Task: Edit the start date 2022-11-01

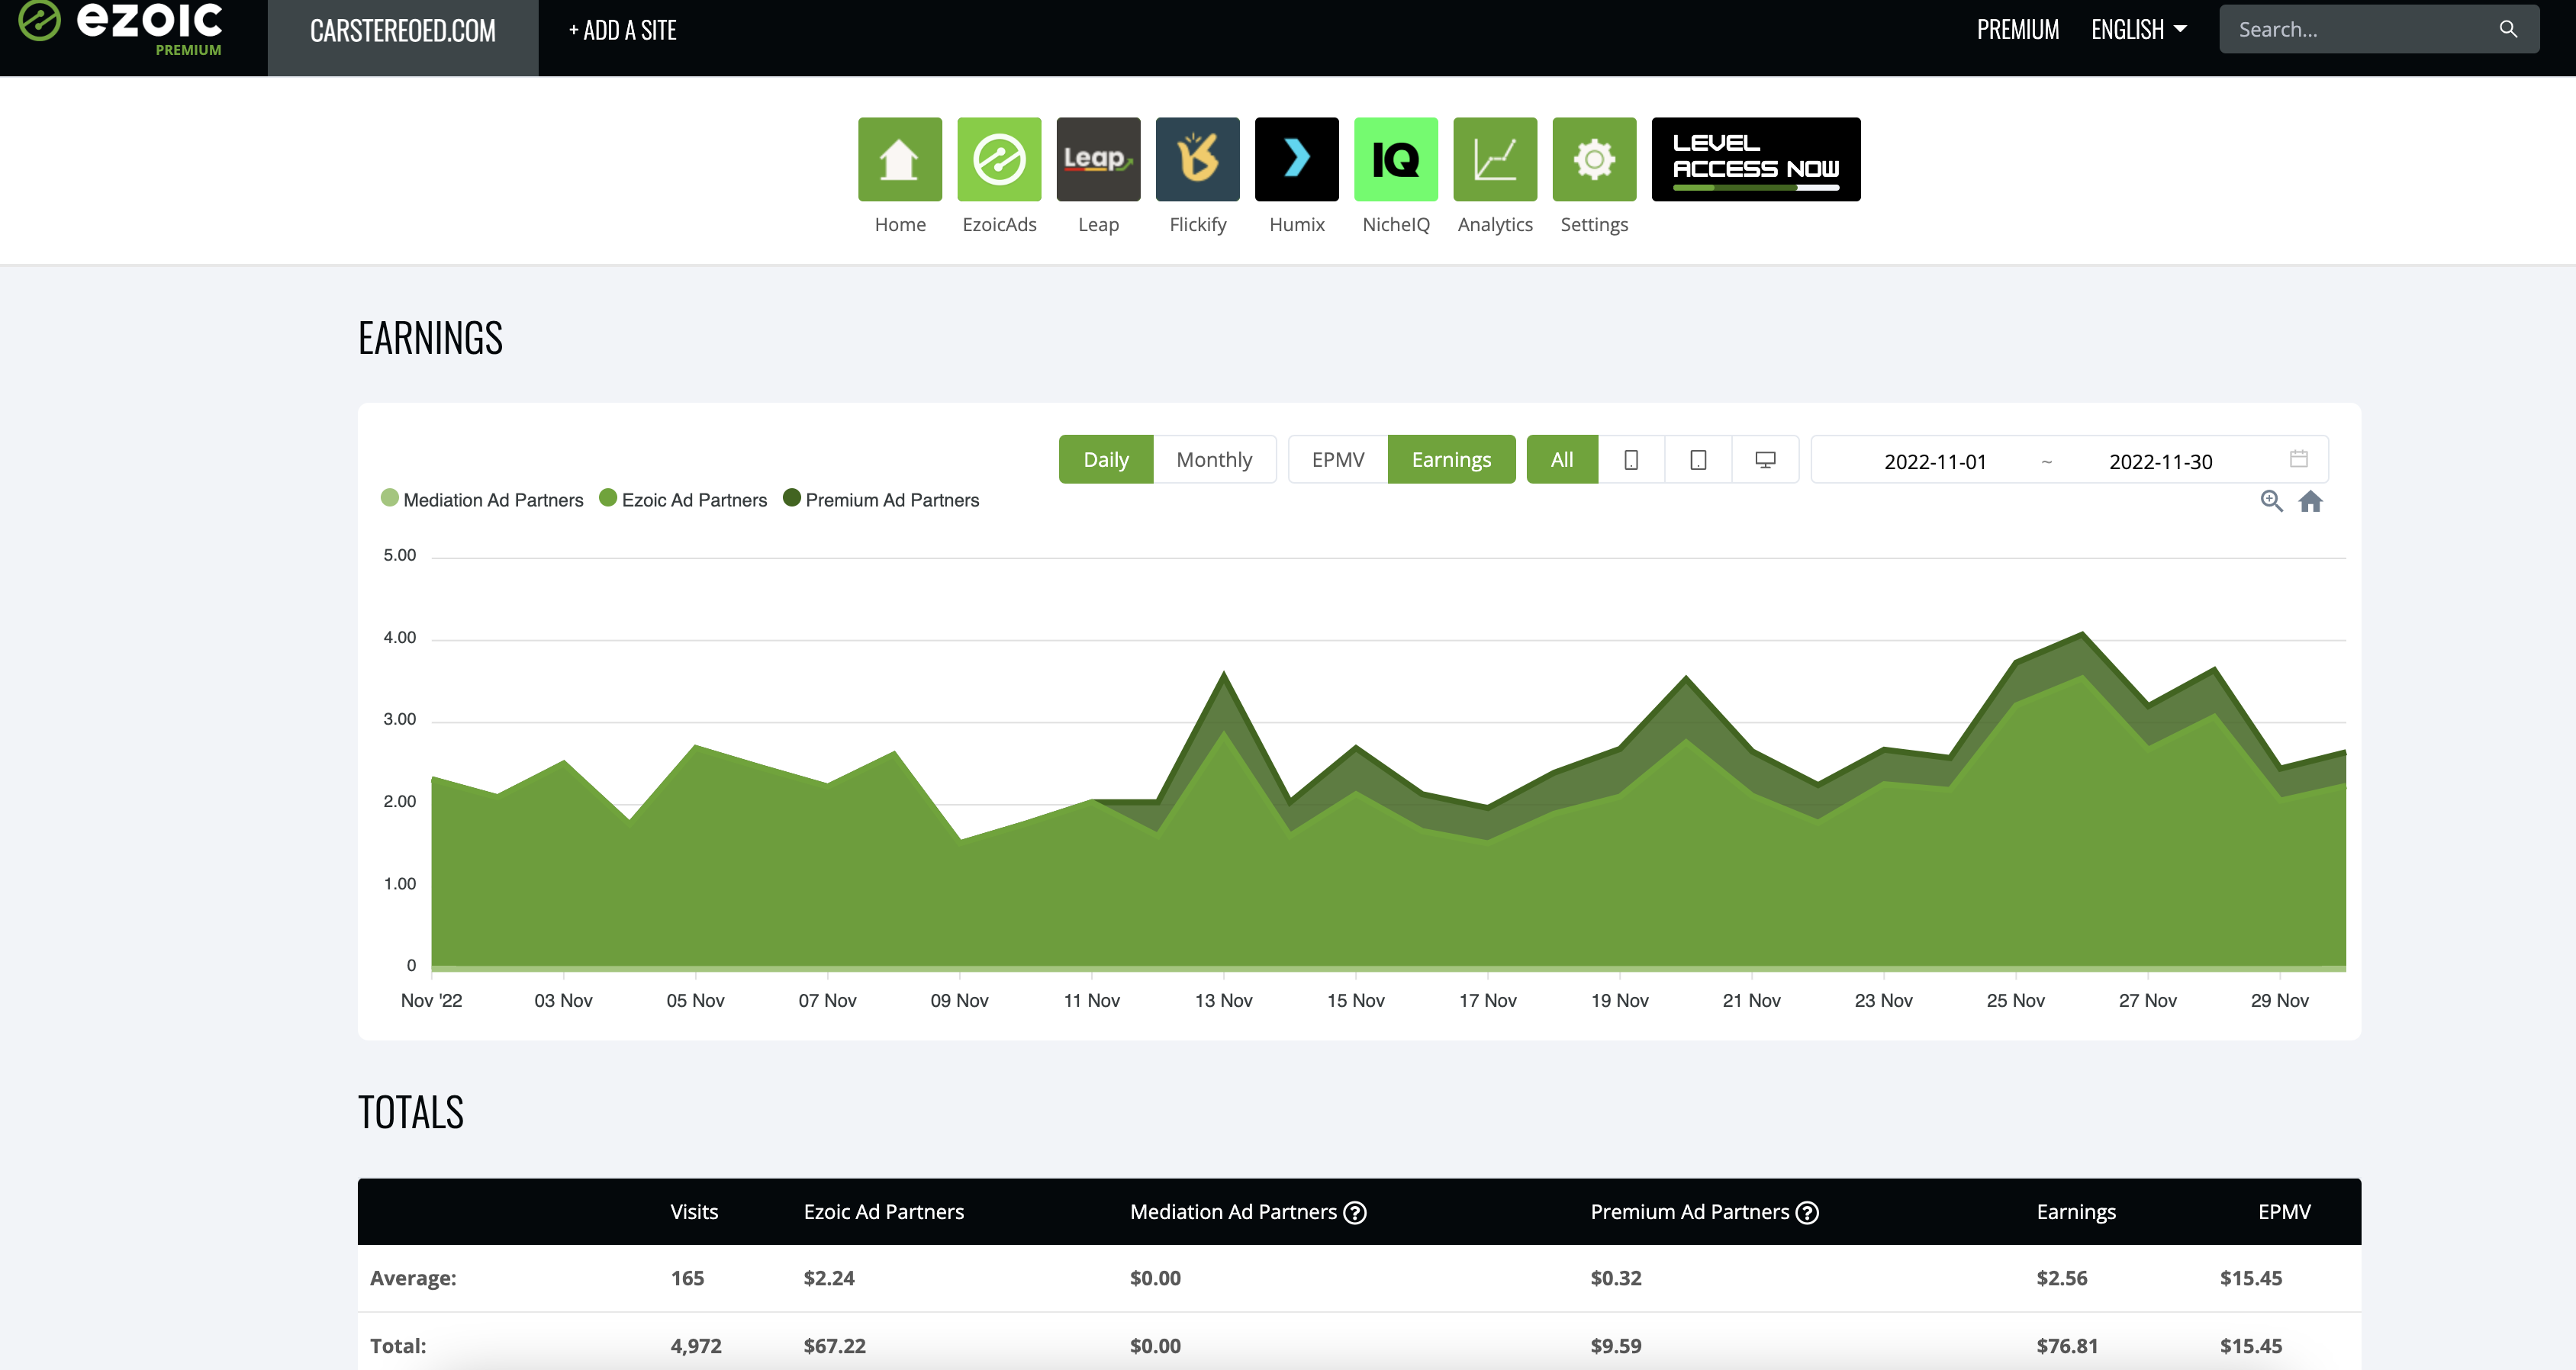Action: tap(1934, 461)
